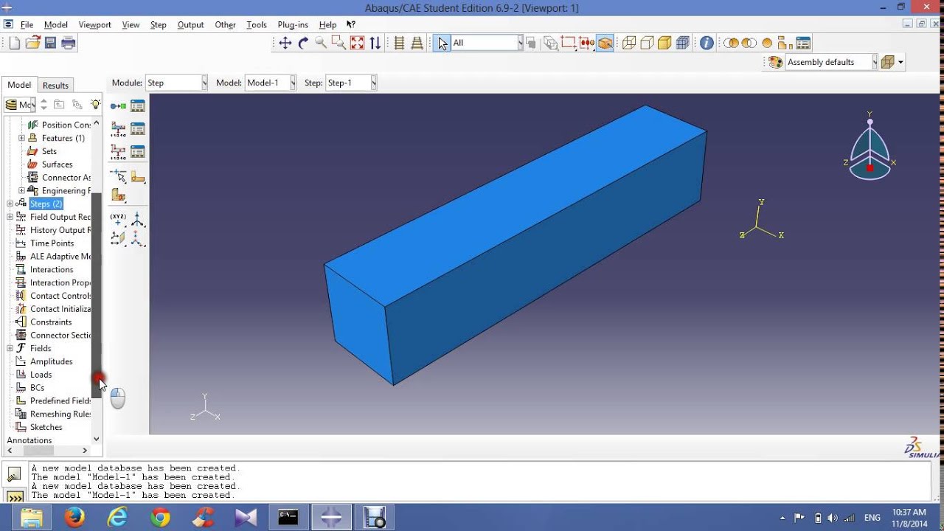944x531 pixels.
Task: Click the Create Datum Point tool icon
Action: tap(118, 219)
